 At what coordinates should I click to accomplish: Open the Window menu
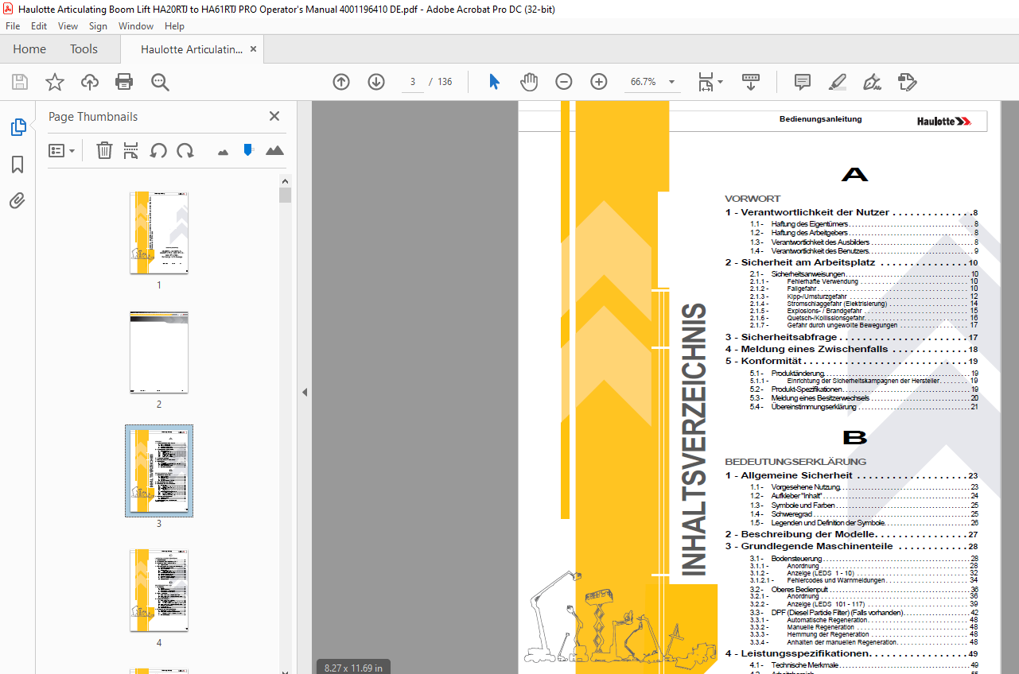pyautogui.click(x=136, y=26)
